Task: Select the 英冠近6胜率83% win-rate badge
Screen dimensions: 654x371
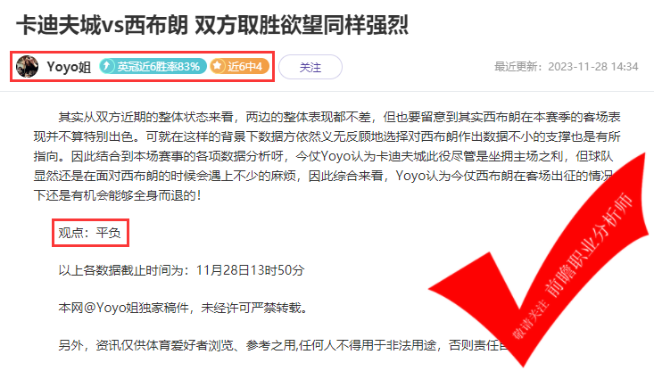Action: 153,66
